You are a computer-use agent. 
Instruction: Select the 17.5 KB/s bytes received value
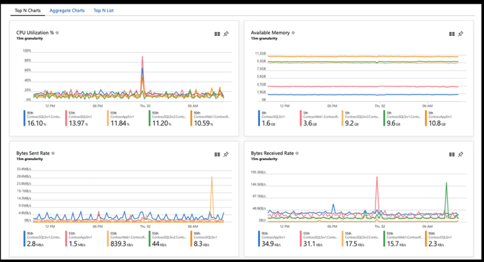pyautogui.click(x=354, y=244)
